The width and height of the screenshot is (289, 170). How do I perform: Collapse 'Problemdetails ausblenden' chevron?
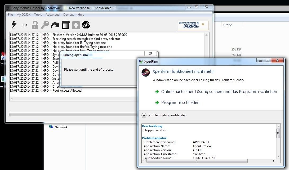(144, 115)
